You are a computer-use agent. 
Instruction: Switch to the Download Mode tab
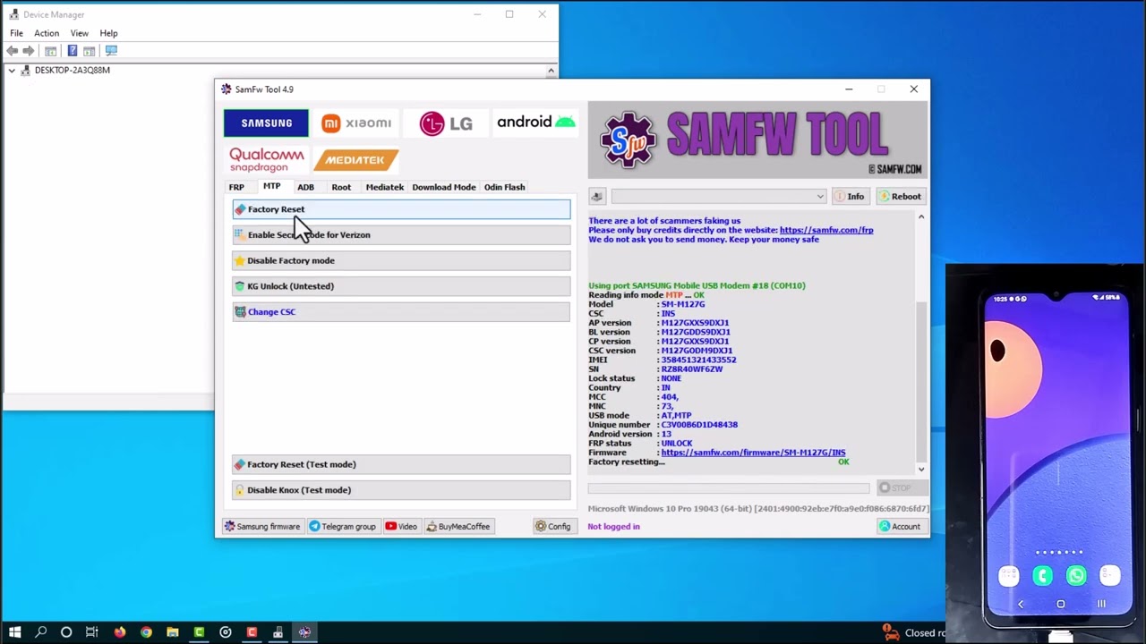tap(444, 187)
